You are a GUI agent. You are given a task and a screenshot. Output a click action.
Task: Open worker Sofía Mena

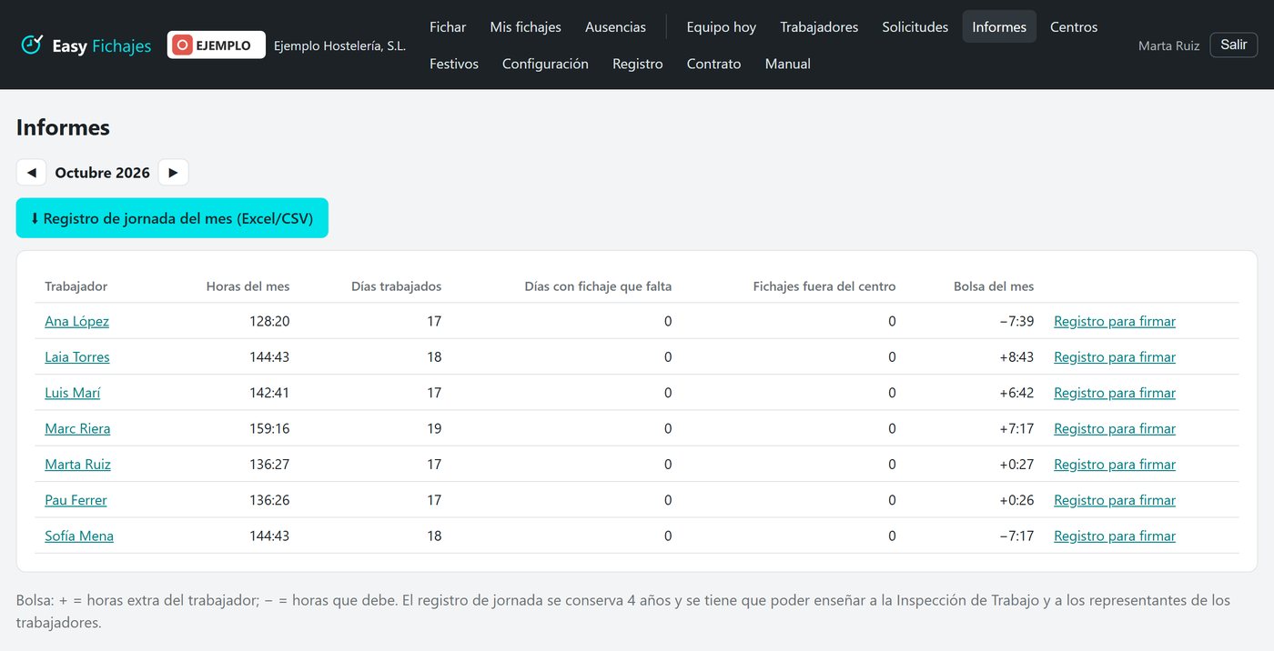click(79, 536)
